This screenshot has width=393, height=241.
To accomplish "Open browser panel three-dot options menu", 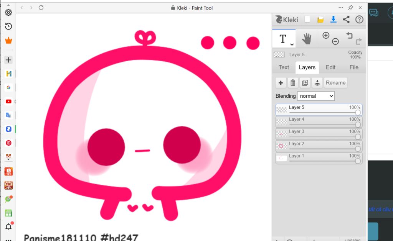I will (x=340, y=8).
